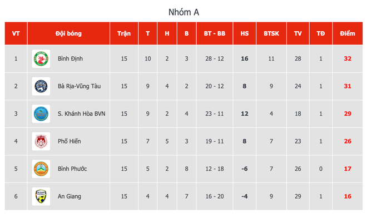The width and height of the screenshot is (367, 217).
Task: Click the Đội bóng column header
Action: (x=68, y=33)
